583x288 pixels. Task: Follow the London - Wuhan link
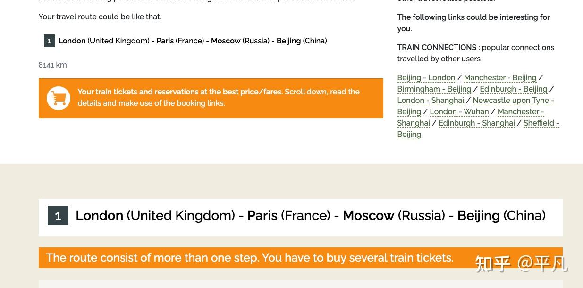[x=459, y=111]
